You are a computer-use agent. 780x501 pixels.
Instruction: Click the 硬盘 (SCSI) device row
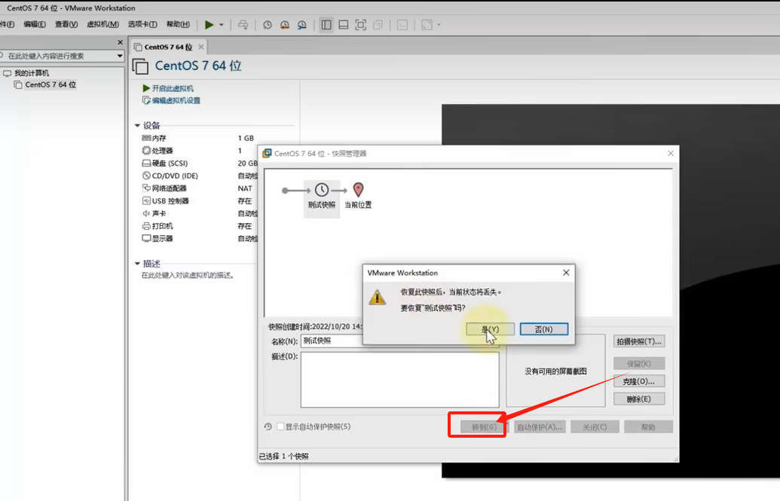[199, 163]
